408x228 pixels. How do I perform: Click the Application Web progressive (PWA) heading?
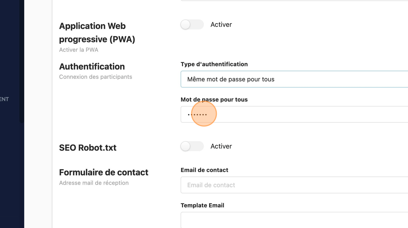tap(97, 32)
